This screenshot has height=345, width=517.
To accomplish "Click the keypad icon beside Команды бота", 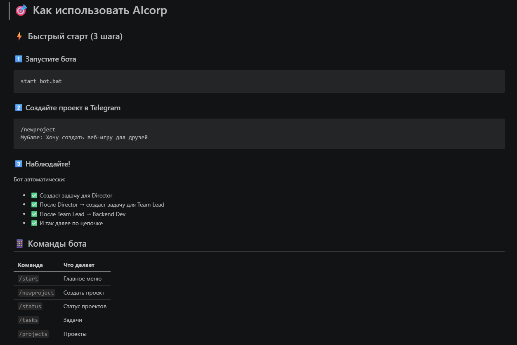I will point(19,244).
